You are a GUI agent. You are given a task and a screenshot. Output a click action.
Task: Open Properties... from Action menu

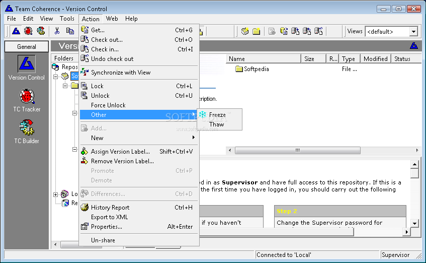click(139, 227)
